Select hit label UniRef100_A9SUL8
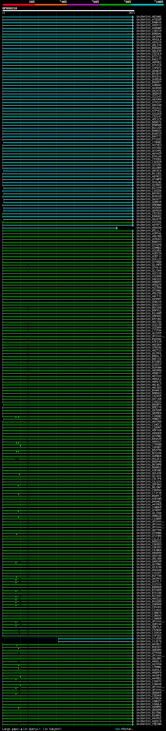 point(149,39)
